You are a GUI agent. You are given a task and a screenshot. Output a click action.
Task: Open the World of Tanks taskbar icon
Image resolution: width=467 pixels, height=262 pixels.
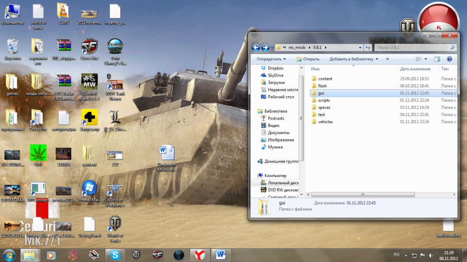pos(136,255)
